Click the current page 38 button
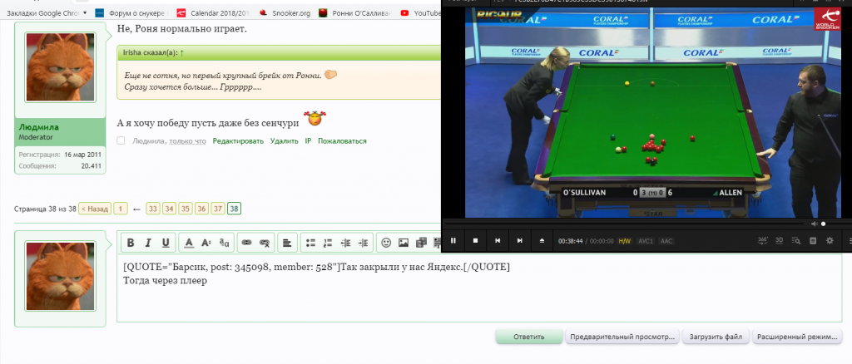Screen dimensions: 852x364 pyautogui.click(x=235, y=209)
